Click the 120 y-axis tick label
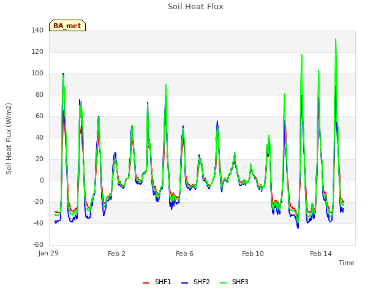 click(x=37, y=51)
